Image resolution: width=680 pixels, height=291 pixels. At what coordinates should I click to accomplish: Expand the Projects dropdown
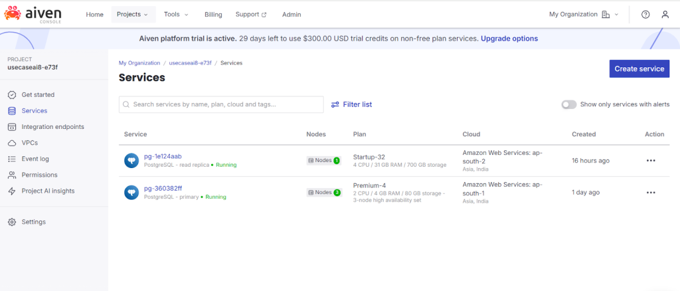click(132, 15)
